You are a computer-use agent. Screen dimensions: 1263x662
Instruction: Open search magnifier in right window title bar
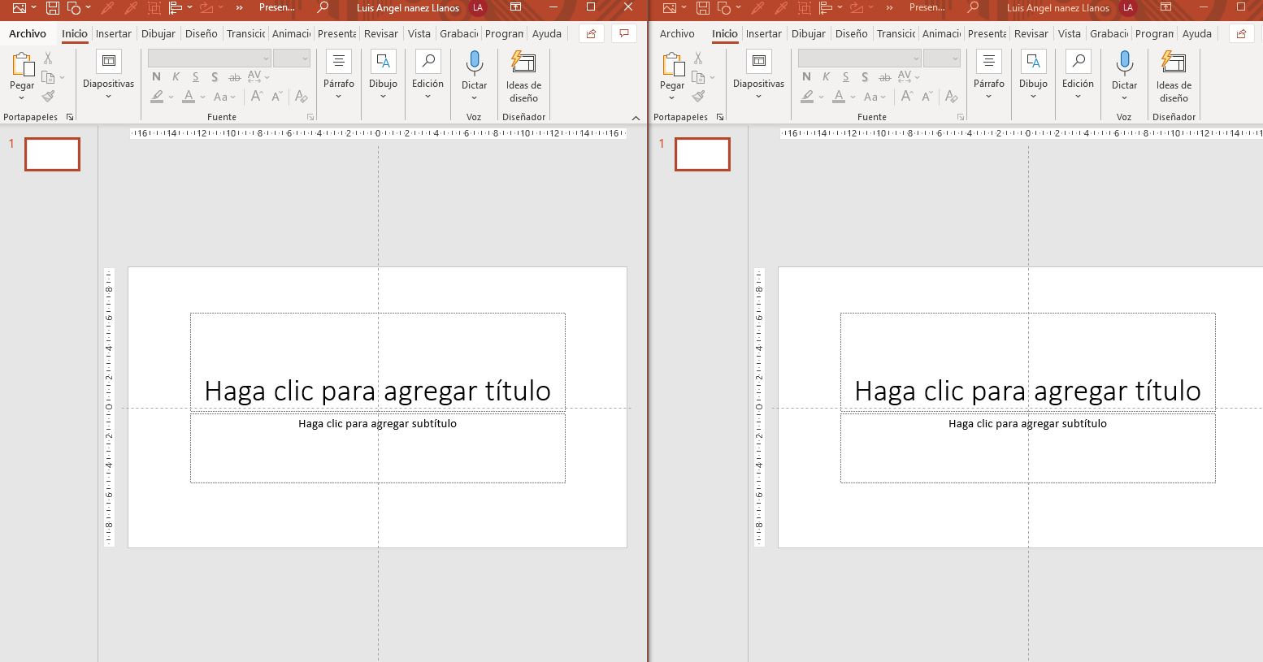(973, 7)
